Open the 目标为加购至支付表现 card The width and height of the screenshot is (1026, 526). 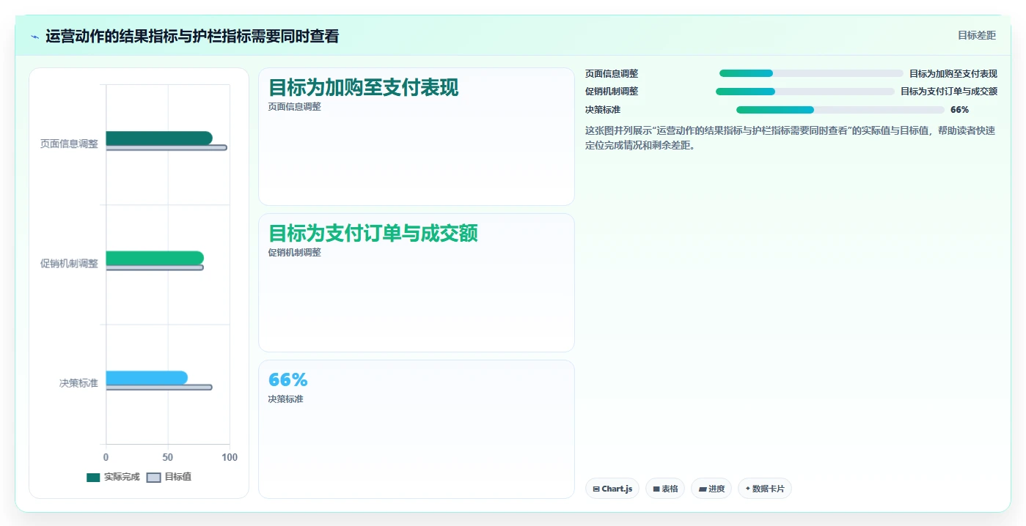417,137
